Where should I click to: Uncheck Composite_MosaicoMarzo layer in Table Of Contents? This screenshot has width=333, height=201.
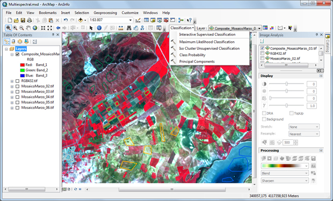pos(17,54)
